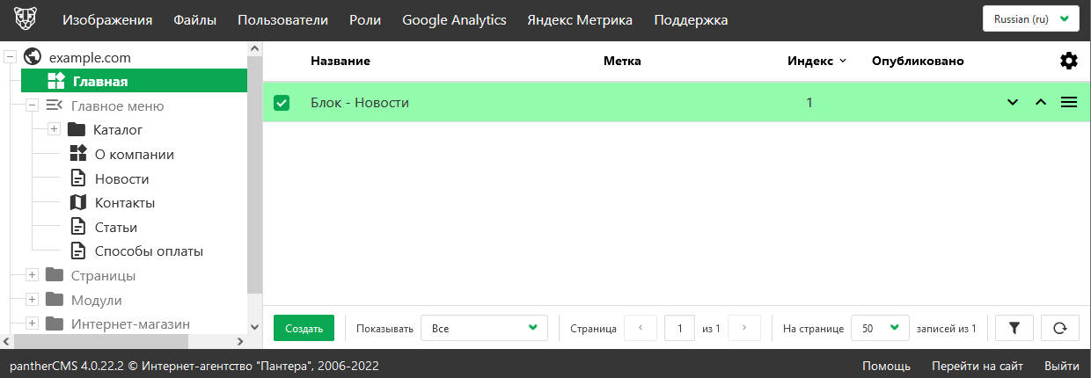Open the Изображения menu
This screenshot has height=378, width=1091.
pos(107,19)
